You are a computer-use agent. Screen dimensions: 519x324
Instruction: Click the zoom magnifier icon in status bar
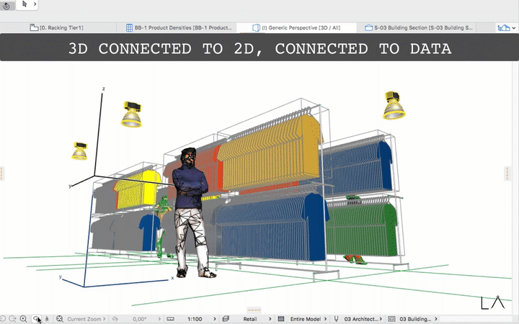[x=24, y=318]
